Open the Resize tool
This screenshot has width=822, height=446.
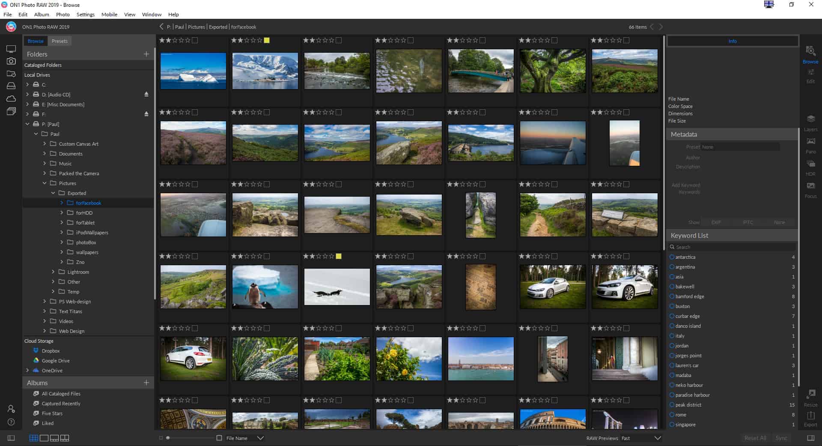click(810, 398)
